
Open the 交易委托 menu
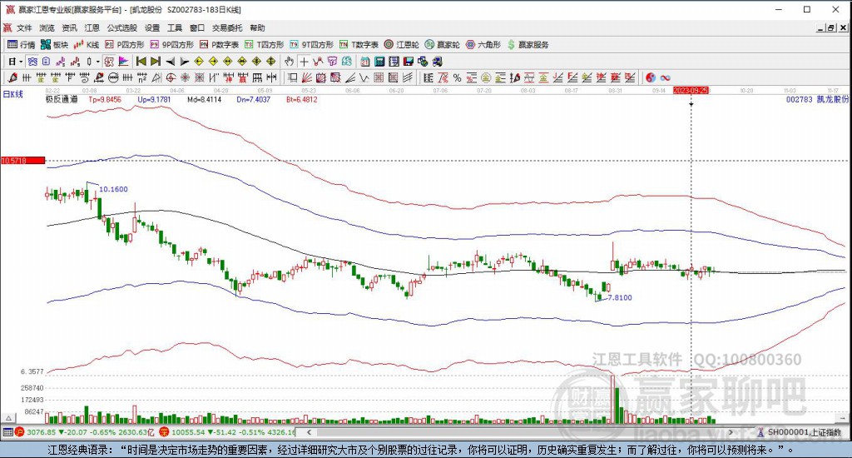pos(227,27)
